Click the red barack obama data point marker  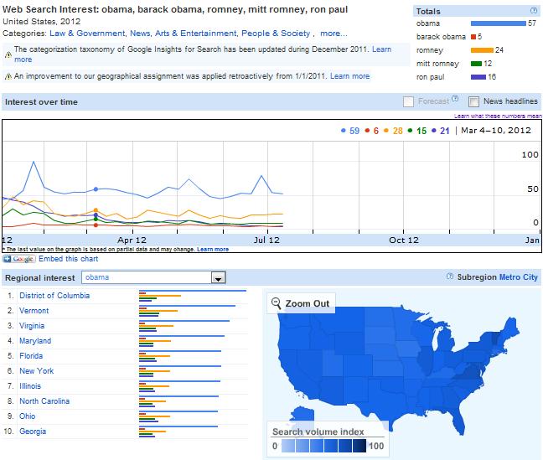[96, 225]
